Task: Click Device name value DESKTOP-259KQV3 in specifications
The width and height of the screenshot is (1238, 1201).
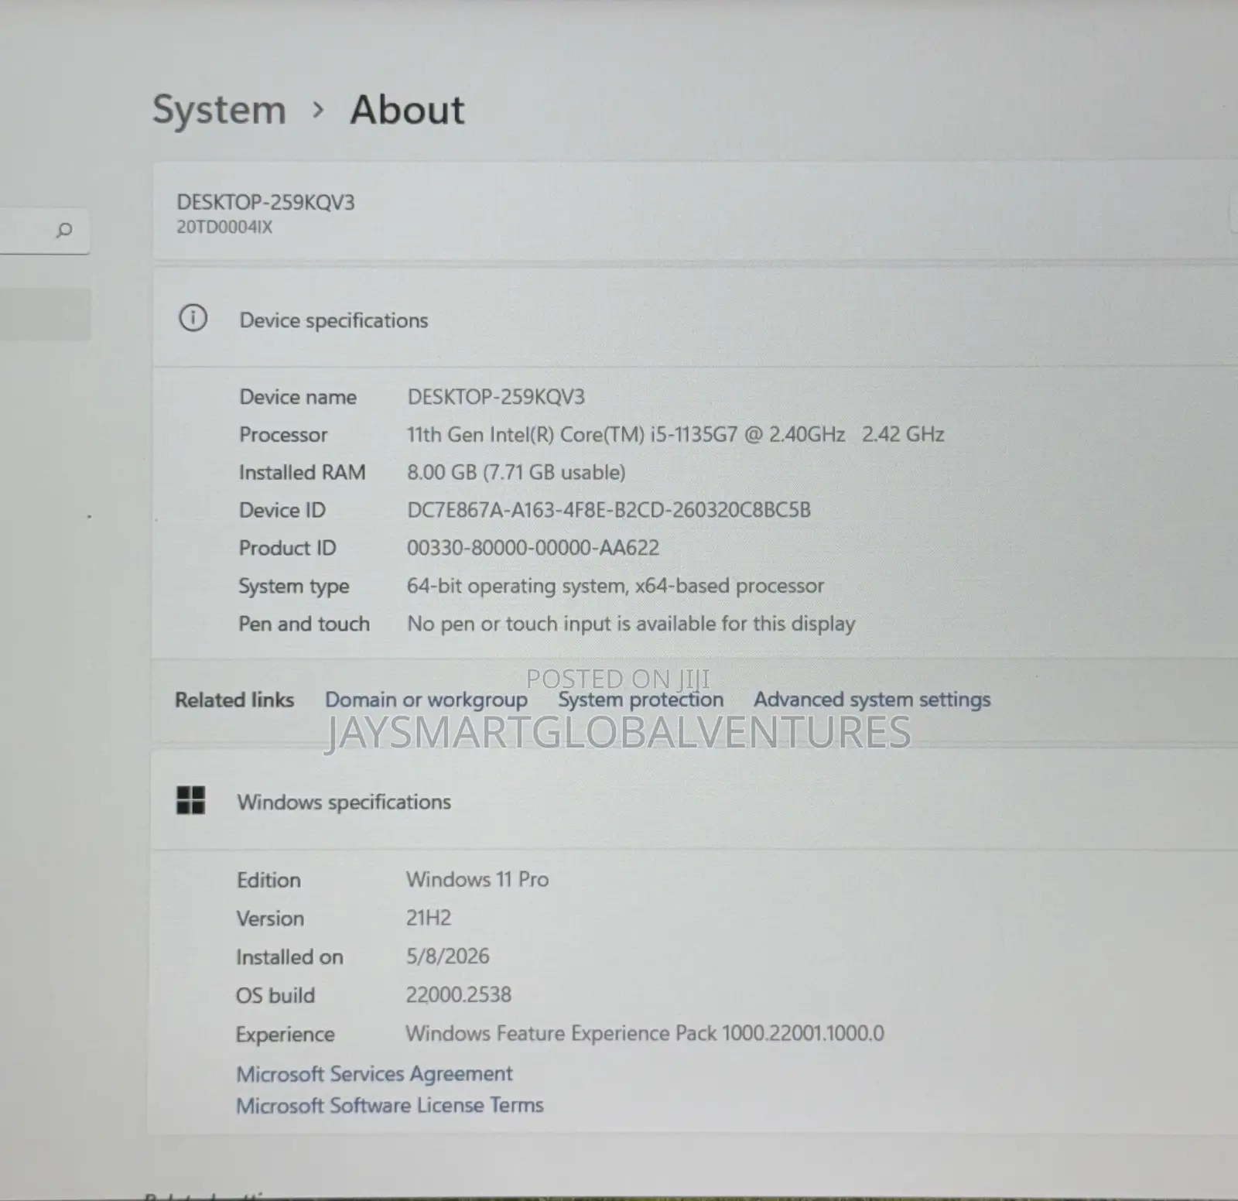Action: tap(496, 397)
